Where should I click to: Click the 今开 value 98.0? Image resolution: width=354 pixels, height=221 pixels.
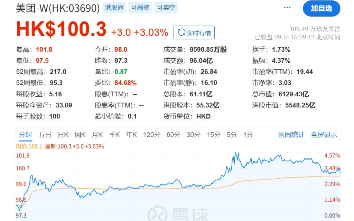click(121, 49)
